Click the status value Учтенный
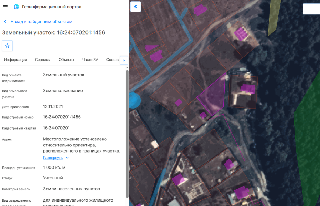320x206 pixels. [x=53, y=178]
